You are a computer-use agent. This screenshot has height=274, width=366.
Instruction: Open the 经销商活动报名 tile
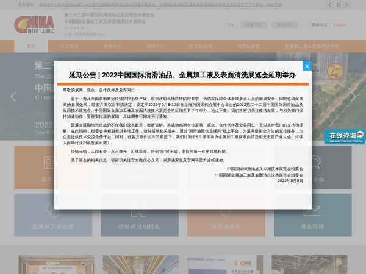coord(140,215)
